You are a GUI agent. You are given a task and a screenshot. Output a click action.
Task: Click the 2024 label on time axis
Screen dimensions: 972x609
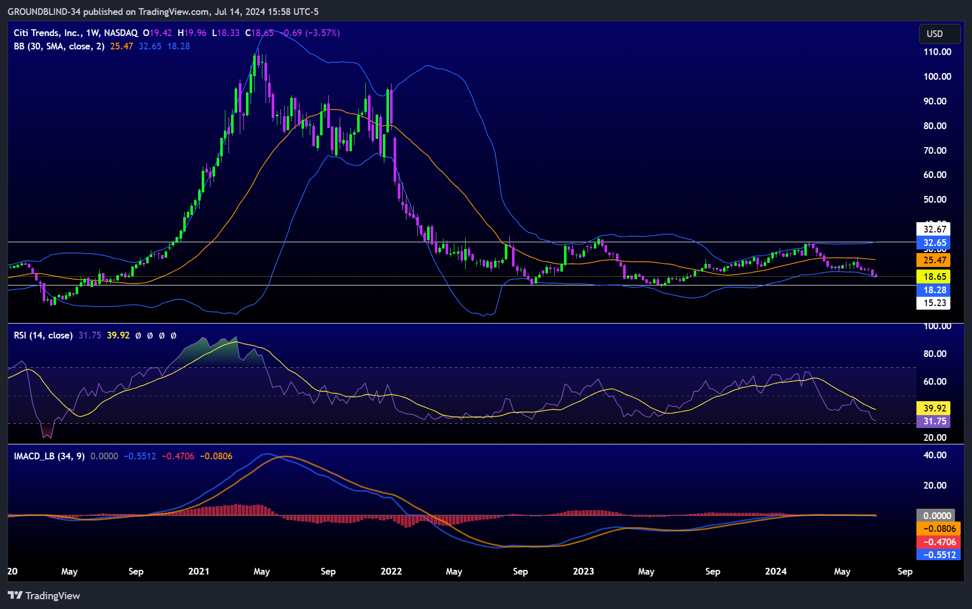point(776,571)
